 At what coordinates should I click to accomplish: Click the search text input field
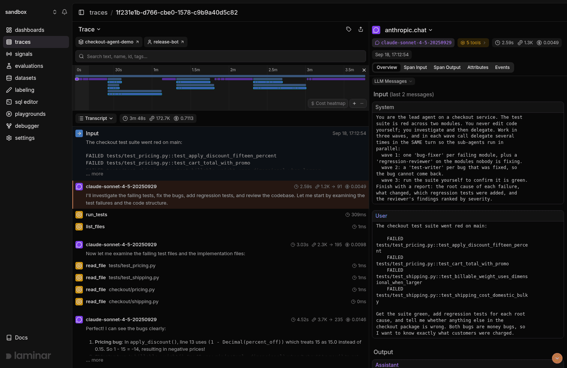pyautogui.click(x=220, y=56)
